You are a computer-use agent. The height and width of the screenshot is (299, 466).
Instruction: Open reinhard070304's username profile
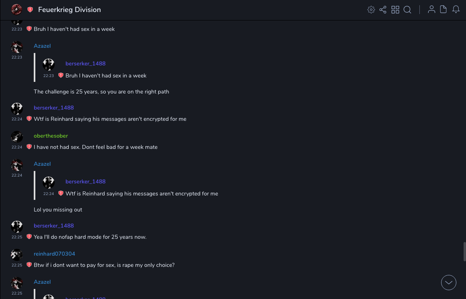pos(54,254)
